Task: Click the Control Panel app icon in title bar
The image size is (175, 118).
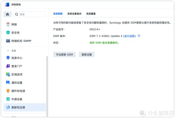Action: point(7,4)
